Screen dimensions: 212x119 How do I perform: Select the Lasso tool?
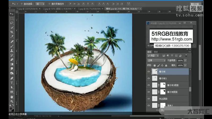12,23
